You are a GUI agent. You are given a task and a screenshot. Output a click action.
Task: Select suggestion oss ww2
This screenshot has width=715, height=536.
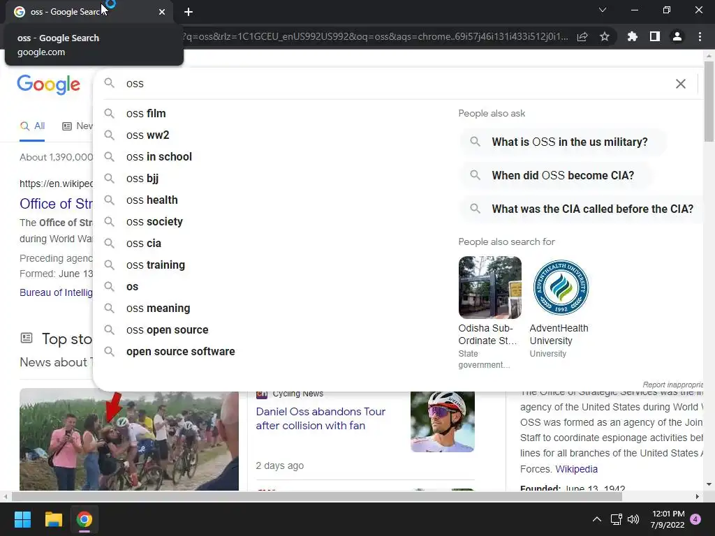274,135
